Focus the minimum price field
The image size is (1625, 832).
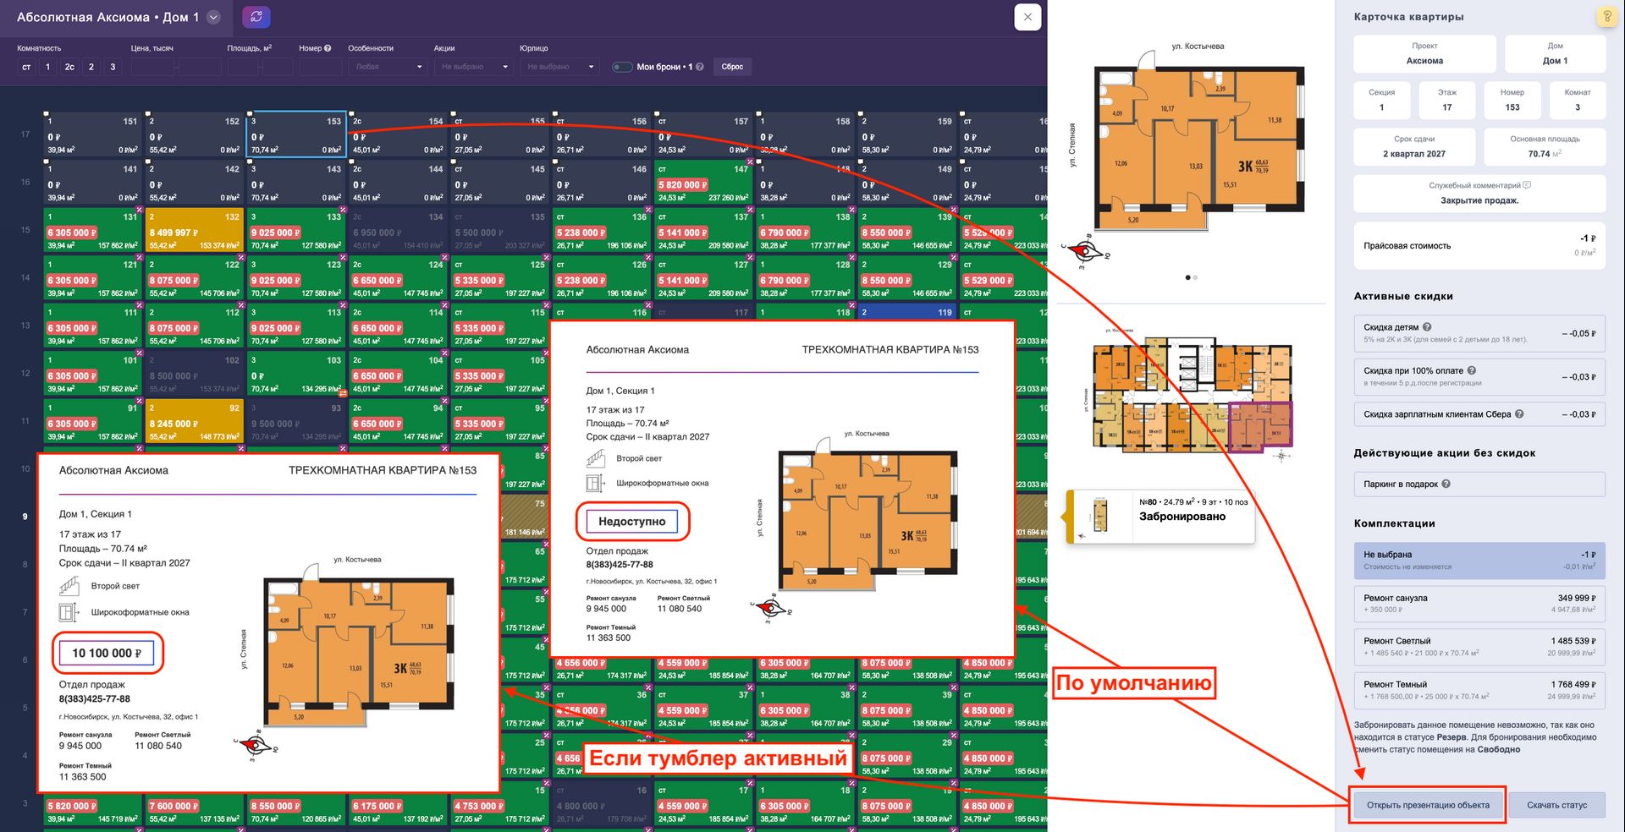(152, 67)
